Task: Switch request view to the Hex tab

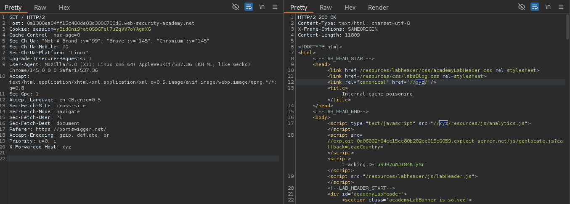Action: [x=64, y=8]
